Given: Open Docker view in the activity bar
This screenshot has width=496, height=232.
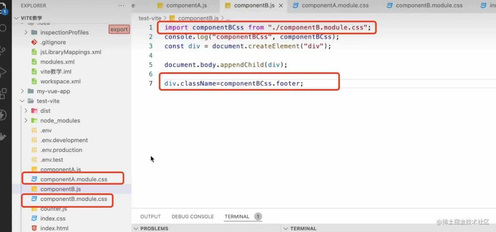Looking at the screenshot, I should click(x=3, y=137).
